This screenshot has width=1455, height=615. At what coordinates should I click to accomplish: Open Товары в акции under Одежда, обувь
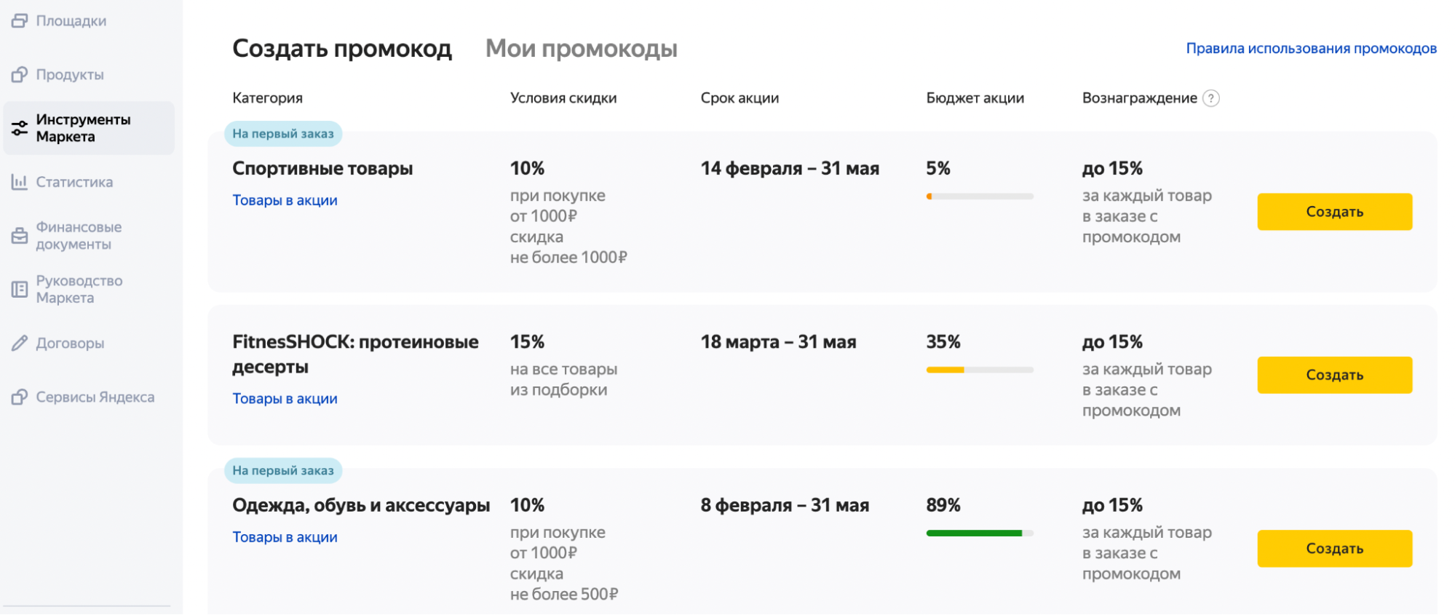point(285,537)
